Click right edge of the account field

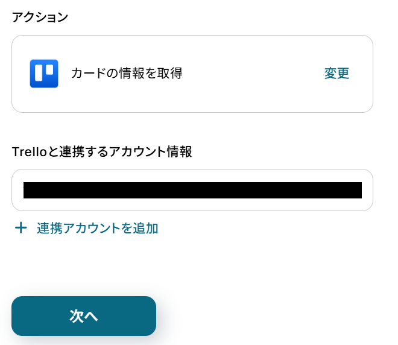[367, 190]
